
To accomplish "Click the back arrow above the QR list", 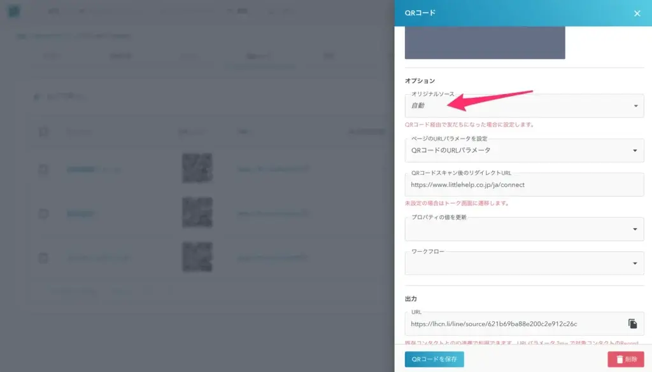I will click(36, 97).
